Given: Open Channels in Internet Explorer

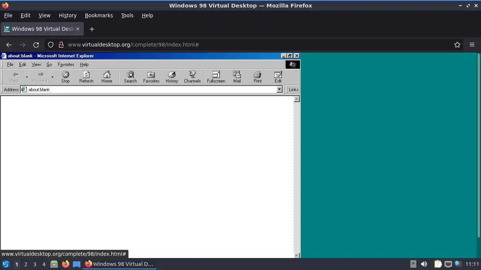Looking at the screenshot, I should point(192,77).
